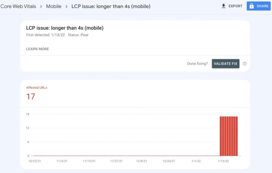The width and height of the screenshot is (272, 173).
Task: Open the LEARN MORE link
Action: tap(37, 49)
